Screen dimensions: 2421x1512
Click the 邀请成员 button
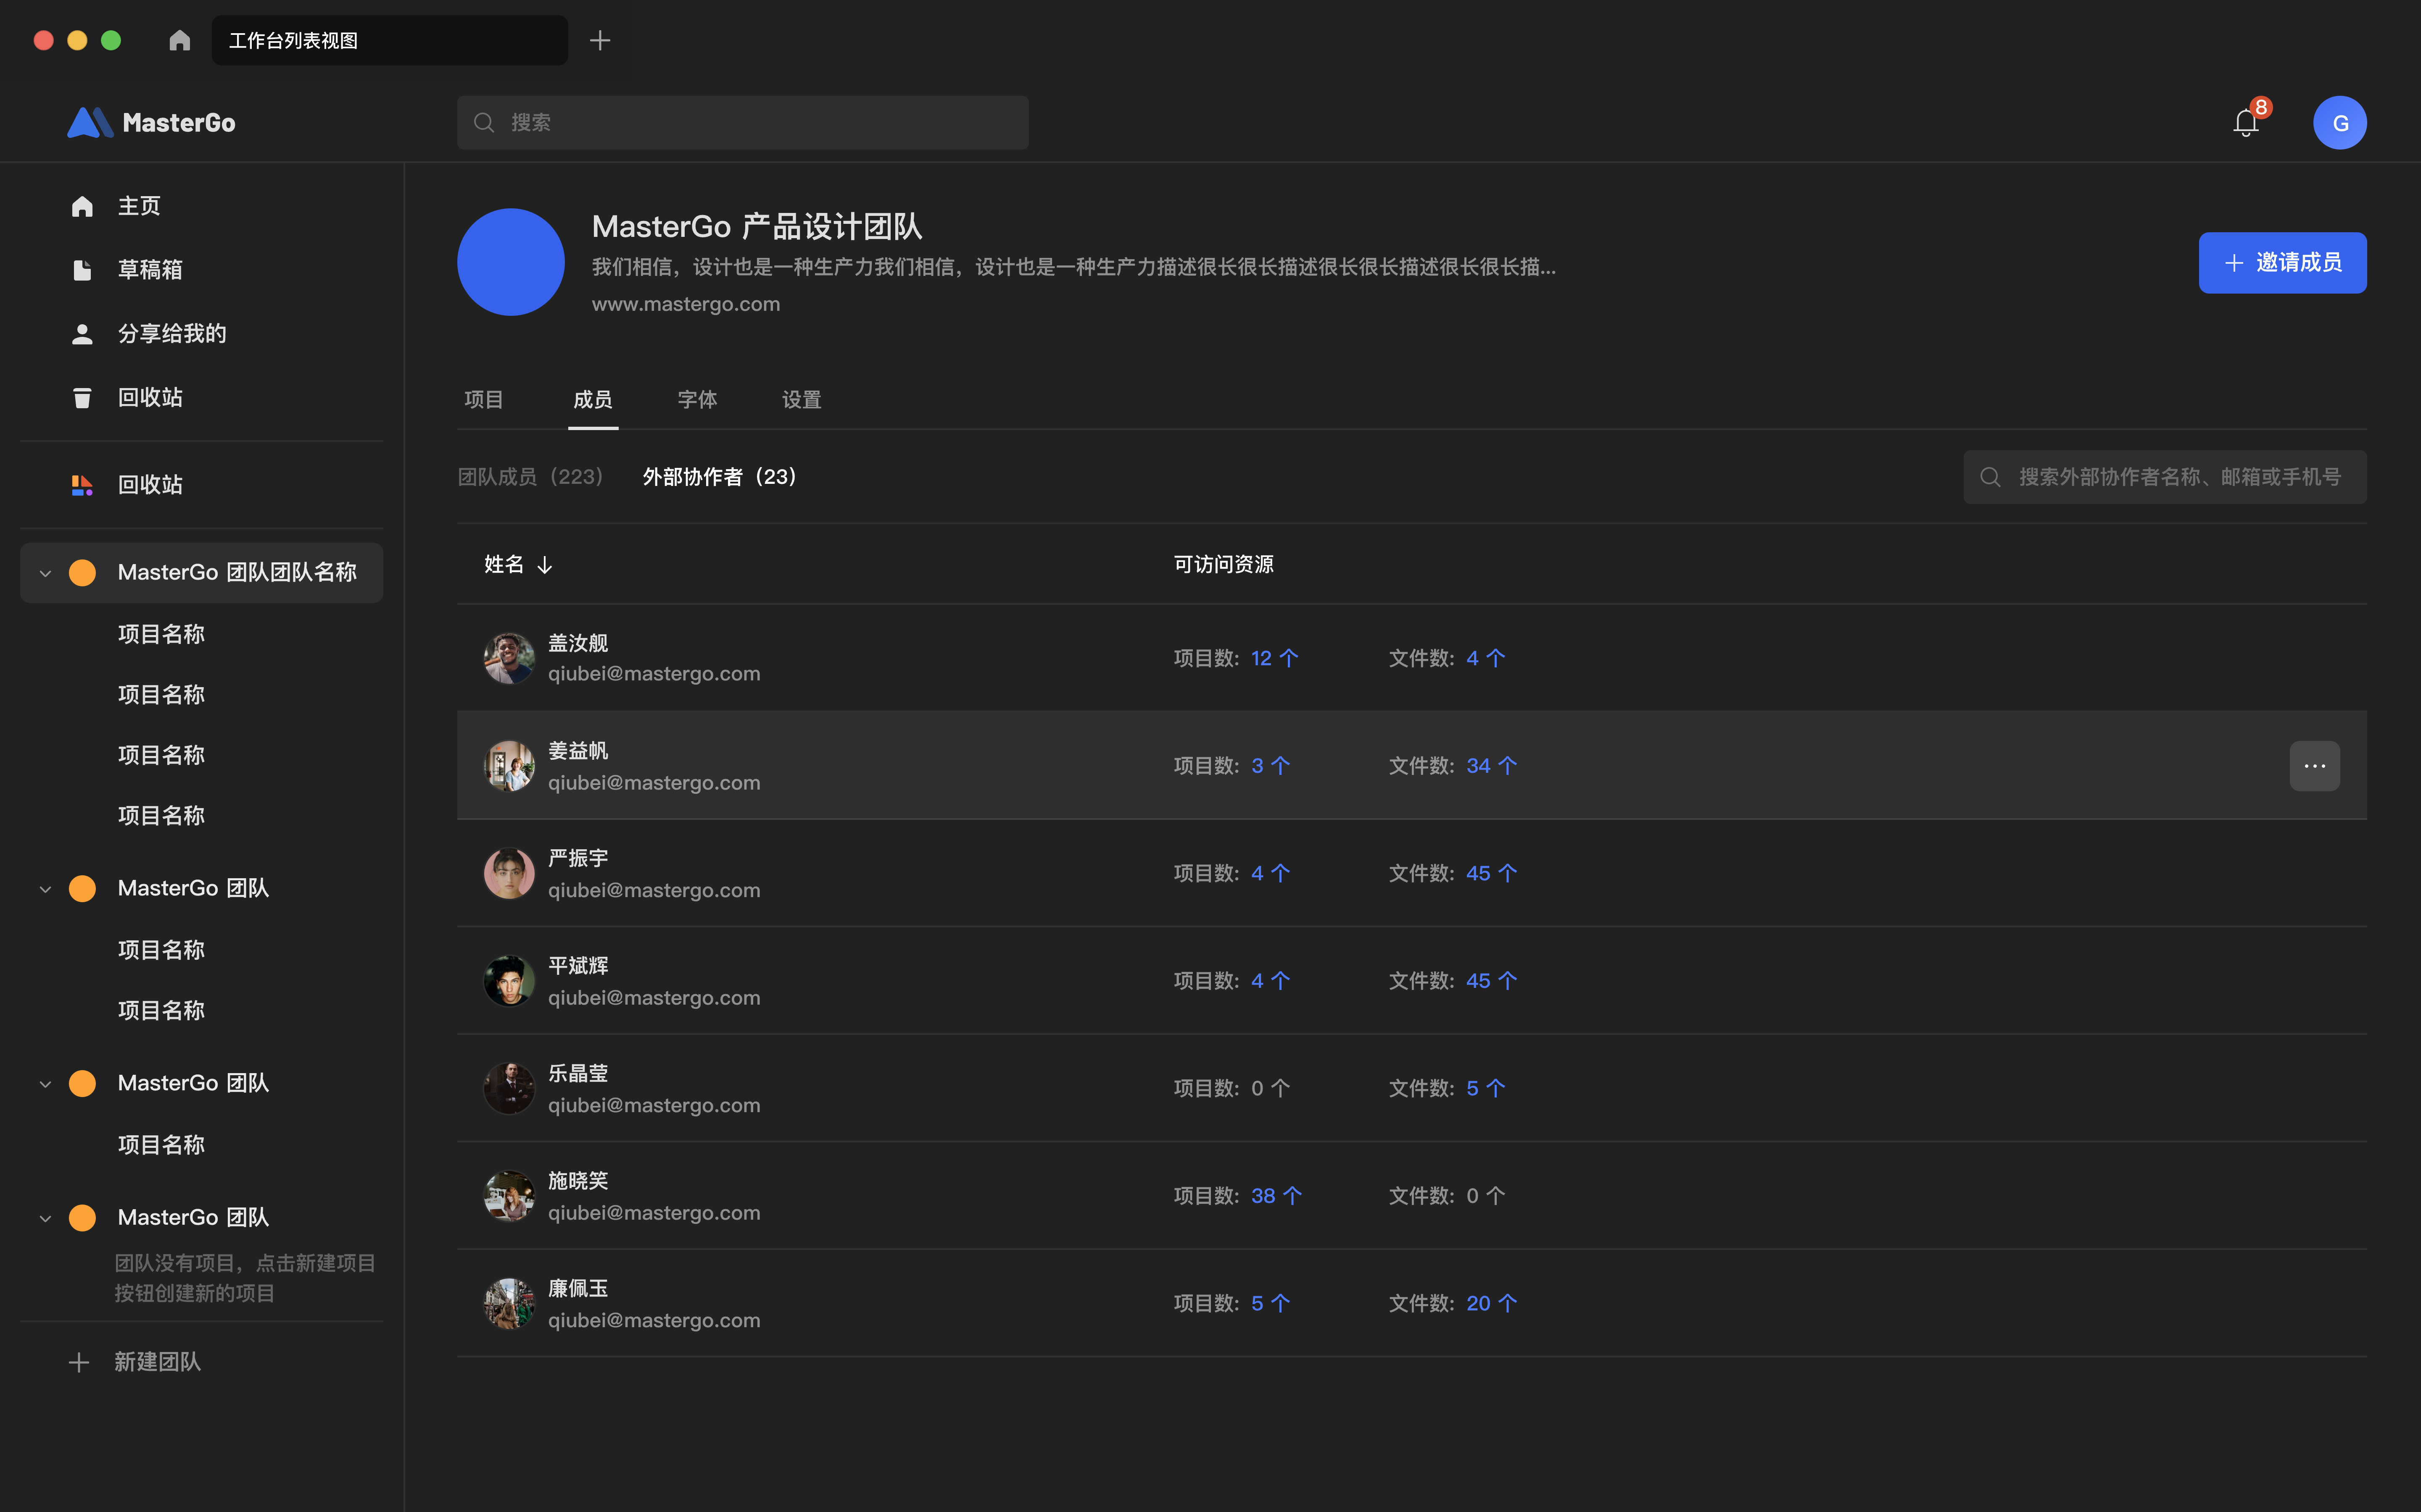click(x=2283, y=263)
